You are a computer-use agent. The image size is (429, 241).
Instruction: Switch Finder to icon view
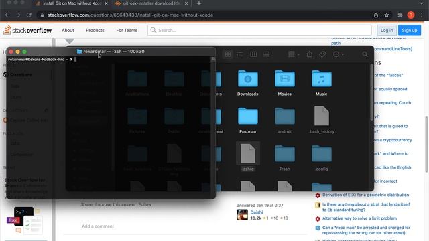(x=228, y=54)
